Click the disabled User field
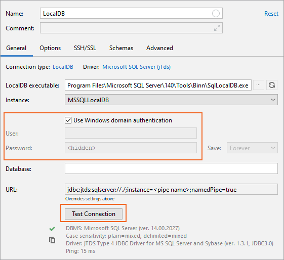Image resolution: width=284 pixels, height=260 pixels. 131,133
